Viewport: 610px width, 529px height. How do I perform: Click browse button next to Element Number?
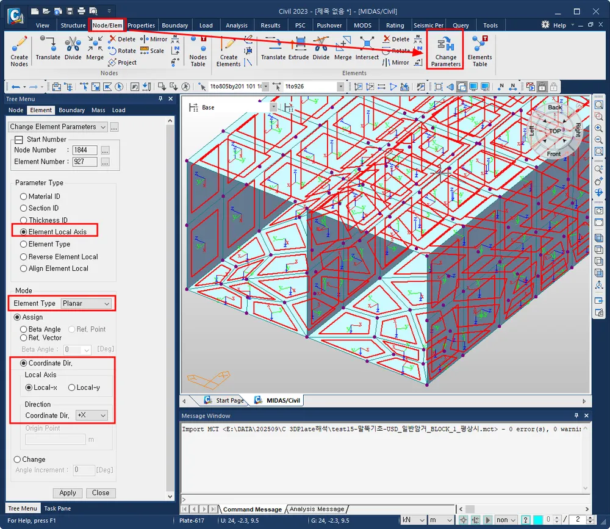tap(105, 162)
